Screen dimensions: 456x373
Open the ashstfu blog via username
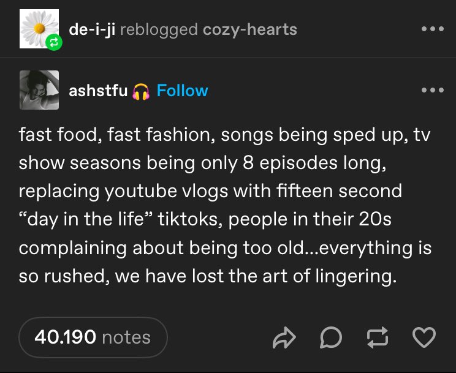(x=98, y=91)
